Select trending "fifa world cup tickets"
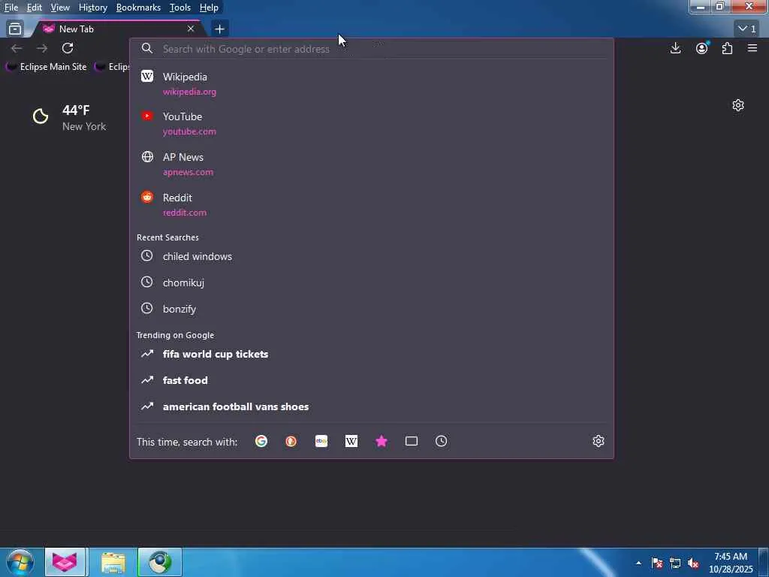 coord(372,354)
